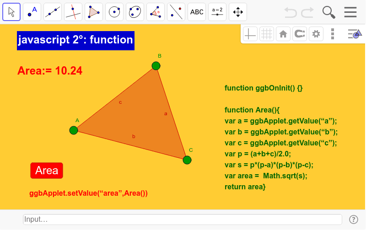
Task: Click 'var p = (a+b+c)/2.0;' line
Action: [258, 154]
